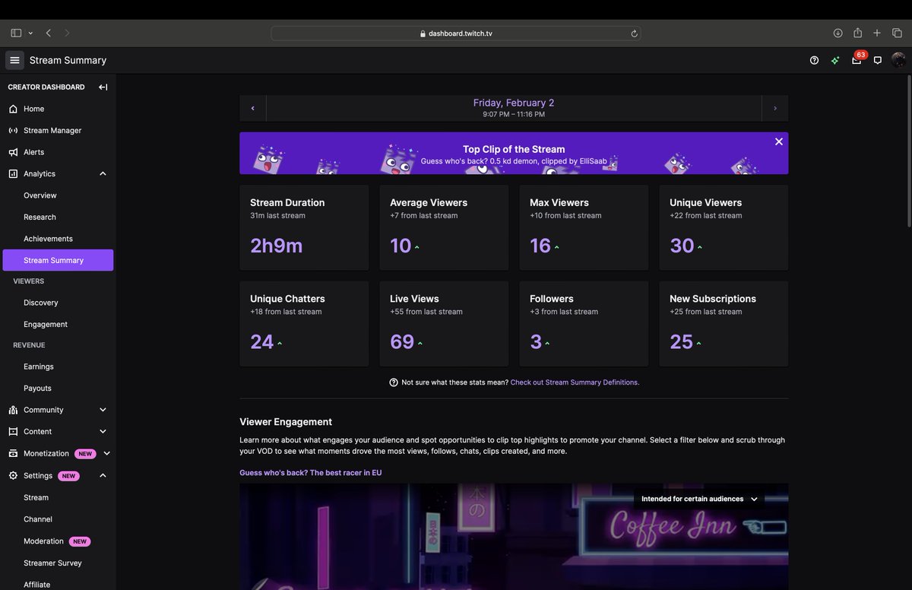Open the help question mark icon

point(813,59)
